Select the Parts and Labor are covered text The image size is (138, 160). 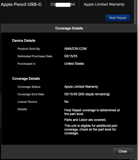(85, 120)
